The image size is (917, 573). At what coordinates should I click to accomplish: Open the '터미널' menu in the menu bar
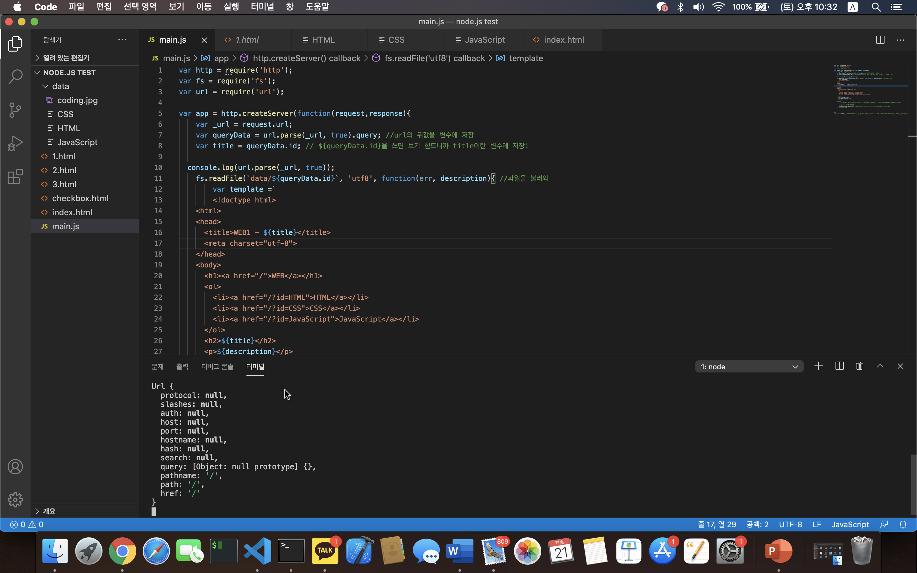[x=262, y=7]
